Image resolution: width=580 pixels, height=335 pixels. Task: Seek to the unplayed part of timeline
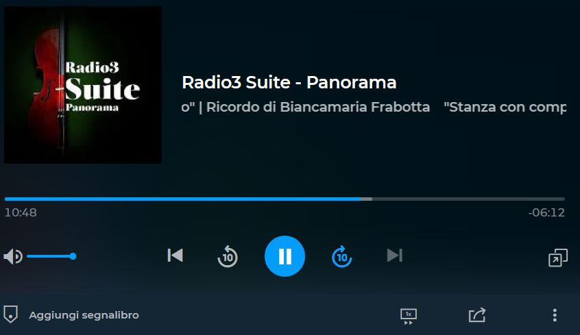point(468,199)
